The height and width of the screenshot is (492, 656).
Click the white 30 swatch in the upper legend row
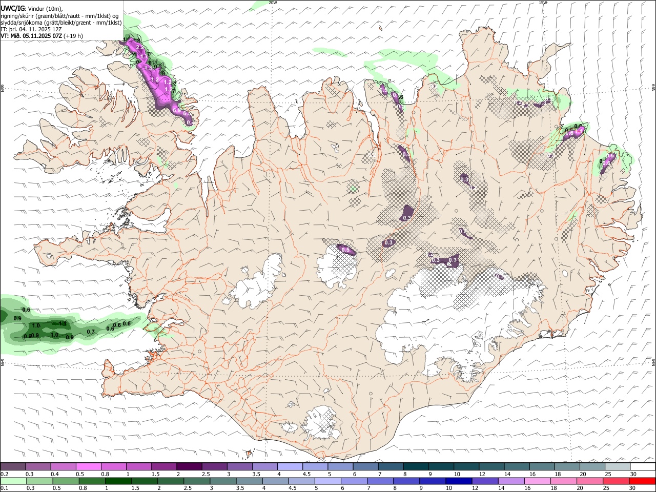click(643, 467)
